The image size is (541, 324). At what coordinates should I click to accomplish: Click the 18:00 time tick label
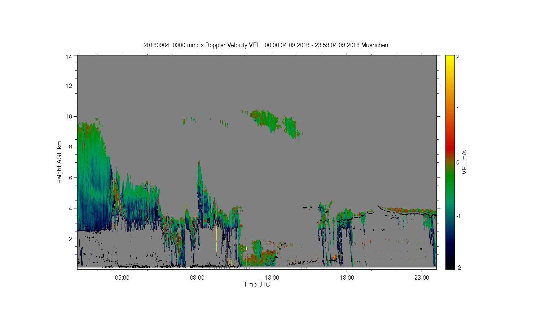point(347,278)
